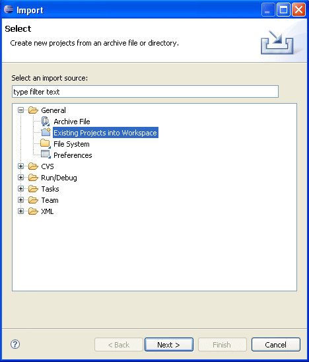Click the CVS folder icon
The image size is (309, 362).
pyautogui.click(x=33, y=166)
